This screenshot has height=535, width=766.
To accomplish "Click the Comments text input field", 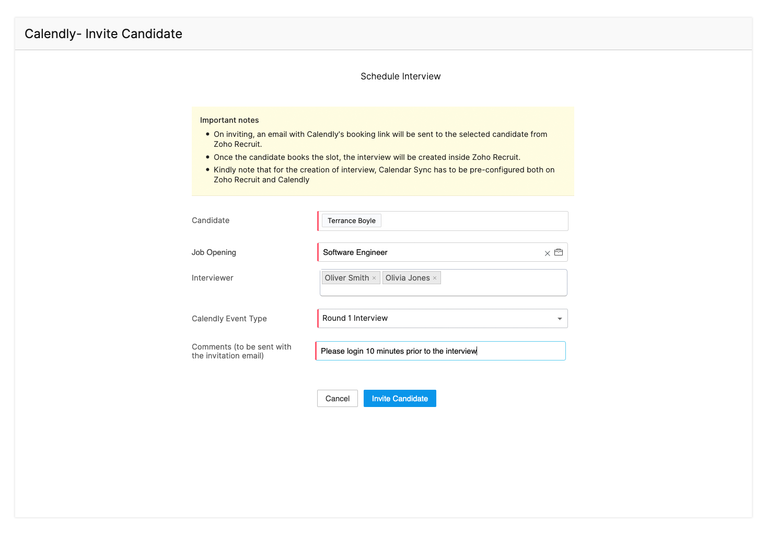I will (517, 351).
